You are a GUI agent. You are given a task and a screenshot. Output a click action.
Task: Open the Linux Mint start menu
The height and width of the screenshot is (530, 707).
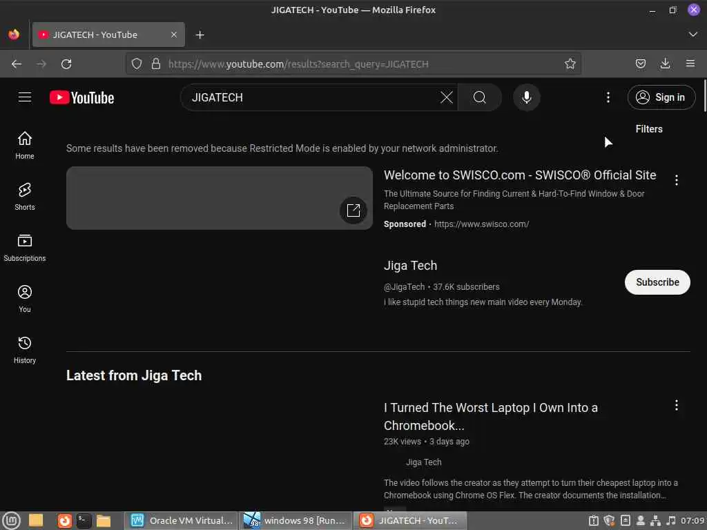(12, 521)
